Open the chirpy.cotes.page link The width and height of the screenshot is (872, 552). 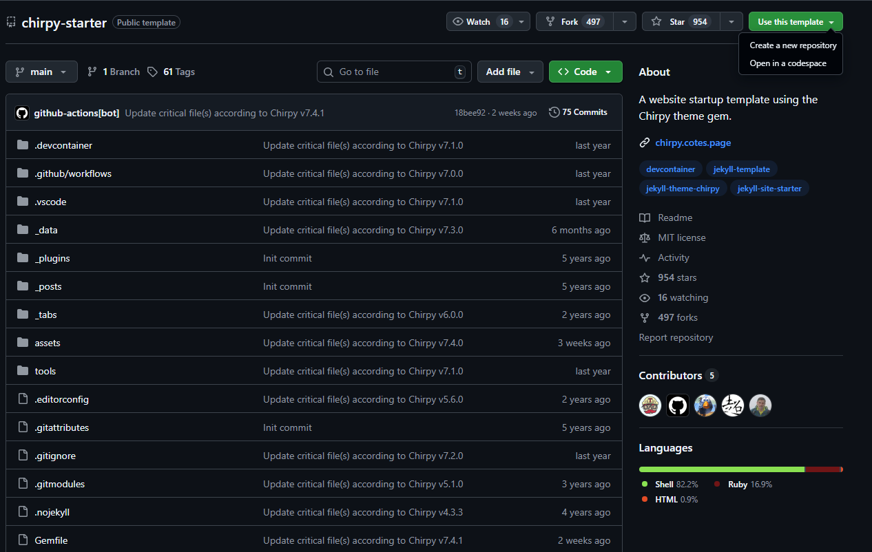tap(693, 142)
